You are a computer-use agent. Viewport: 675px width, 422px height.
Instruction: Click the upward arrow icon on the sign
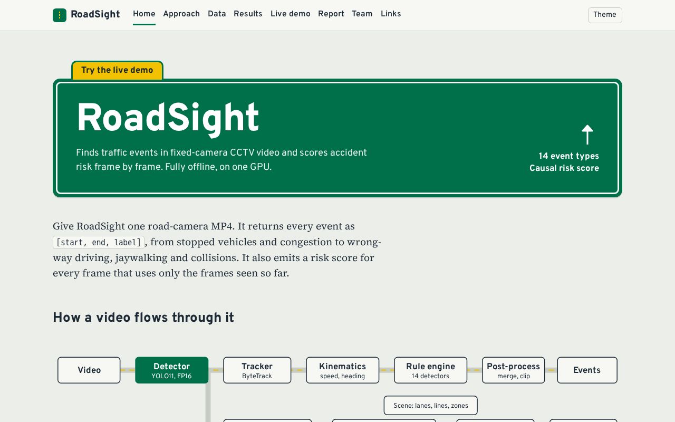tap(587, 135)
